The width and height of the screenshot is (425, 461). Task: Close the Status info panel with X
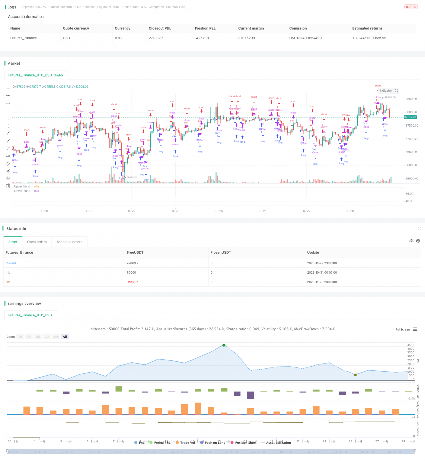tap(419, 228)
